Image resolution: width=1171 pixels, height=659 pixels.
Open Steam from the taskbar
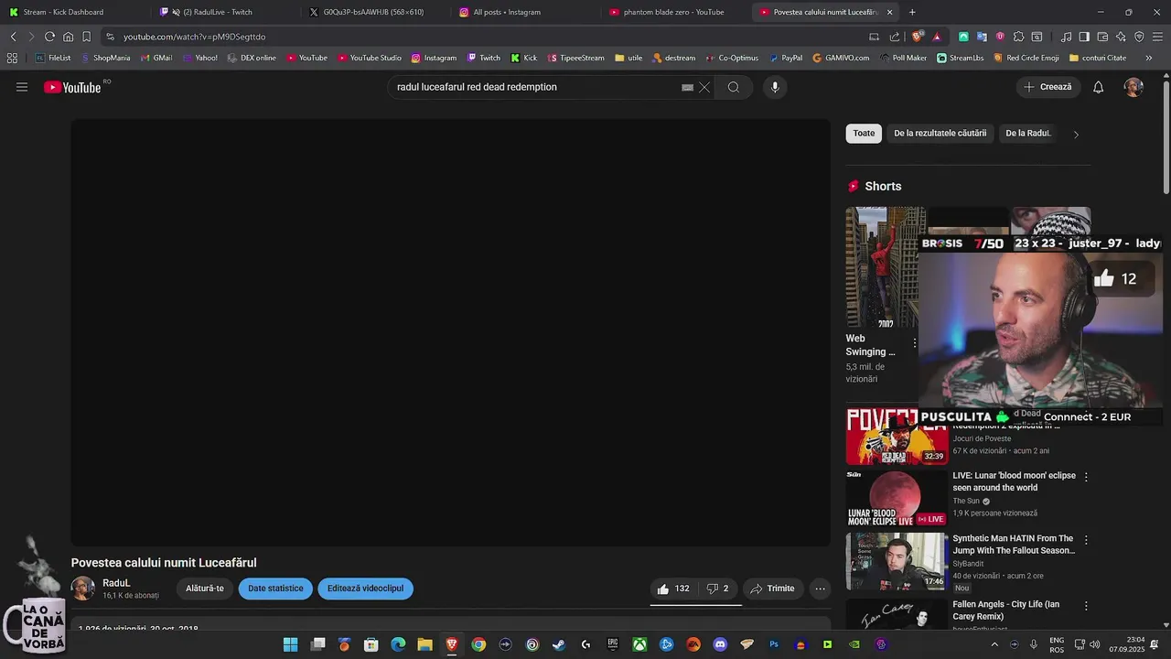(559, 644)
